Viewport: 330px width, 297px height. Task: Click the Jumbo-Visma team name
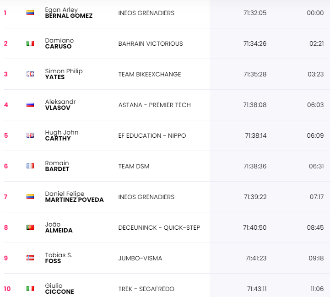pos(140,258)
